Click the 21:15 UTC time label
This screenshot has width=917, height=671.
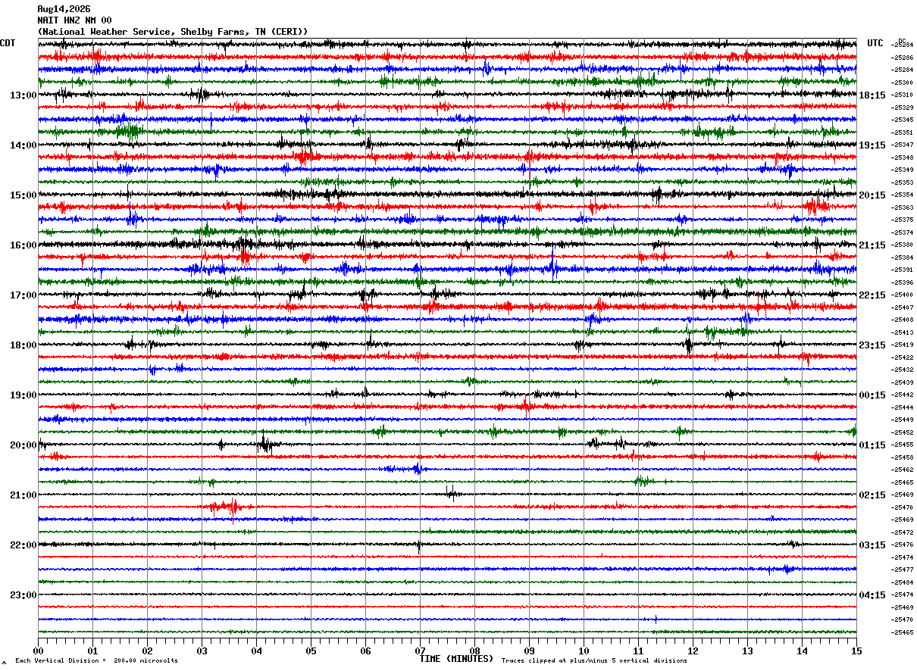click(x=872, y=245)
